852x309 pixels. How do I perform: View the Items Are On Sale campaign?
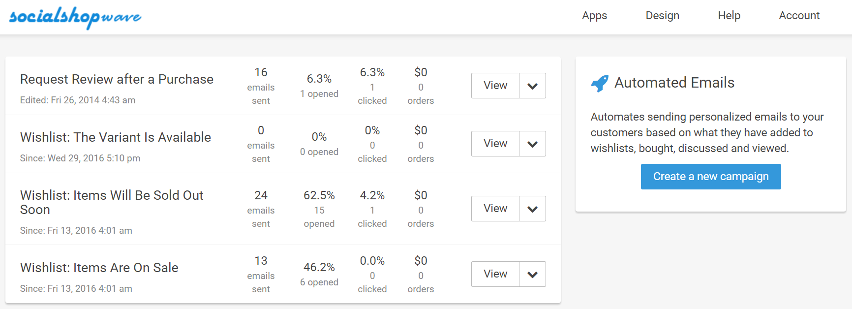pos(495,274)
